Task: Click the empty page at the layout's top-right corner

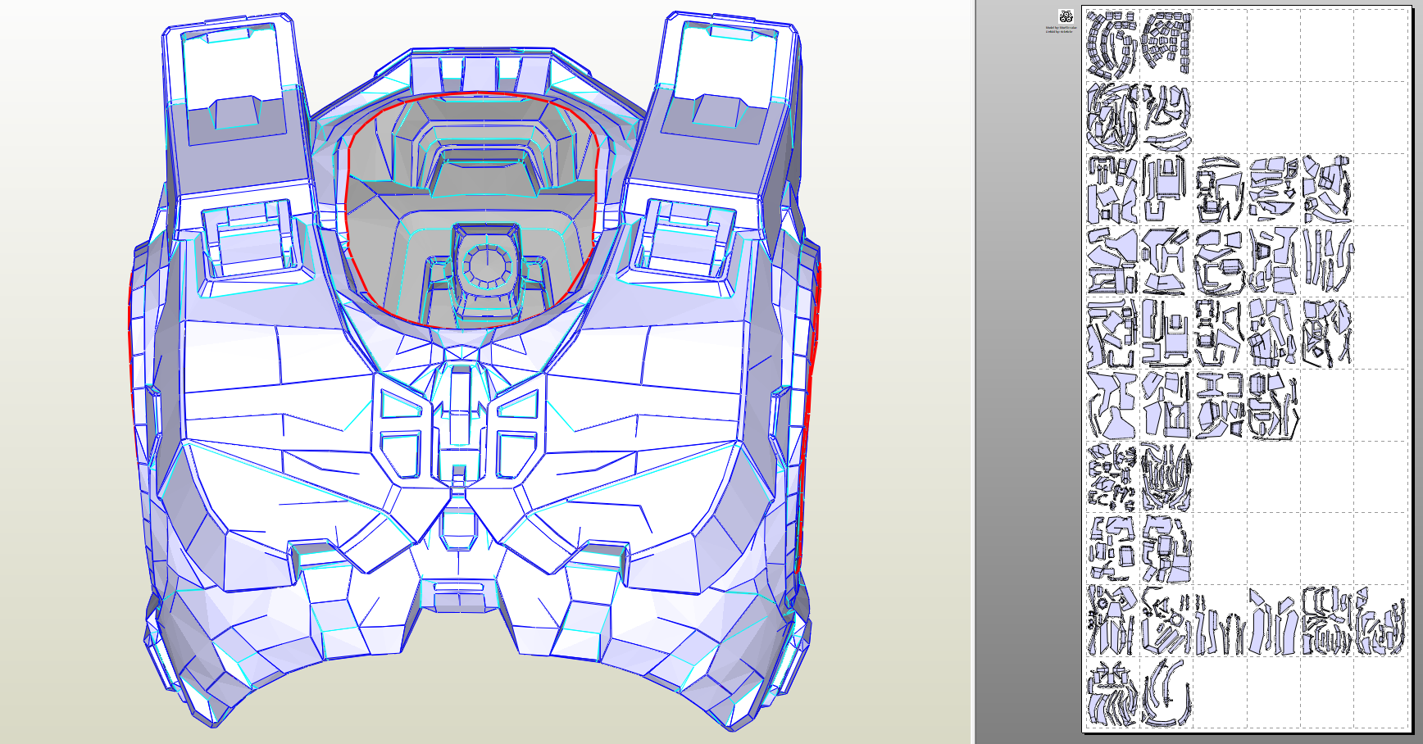Action: pyautogui.click(x=1380, y=45)
